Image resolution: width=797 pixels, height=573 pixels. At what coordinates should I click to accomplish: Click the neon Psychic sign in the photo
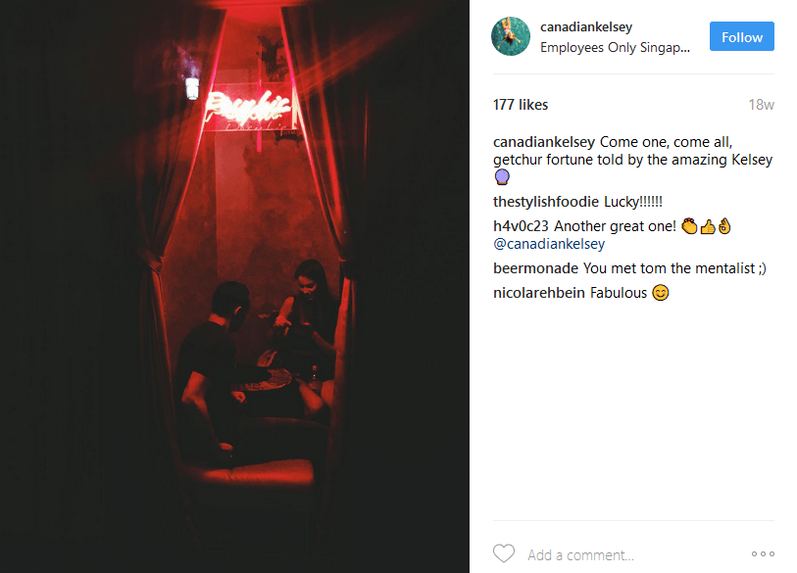coord(248,110)
